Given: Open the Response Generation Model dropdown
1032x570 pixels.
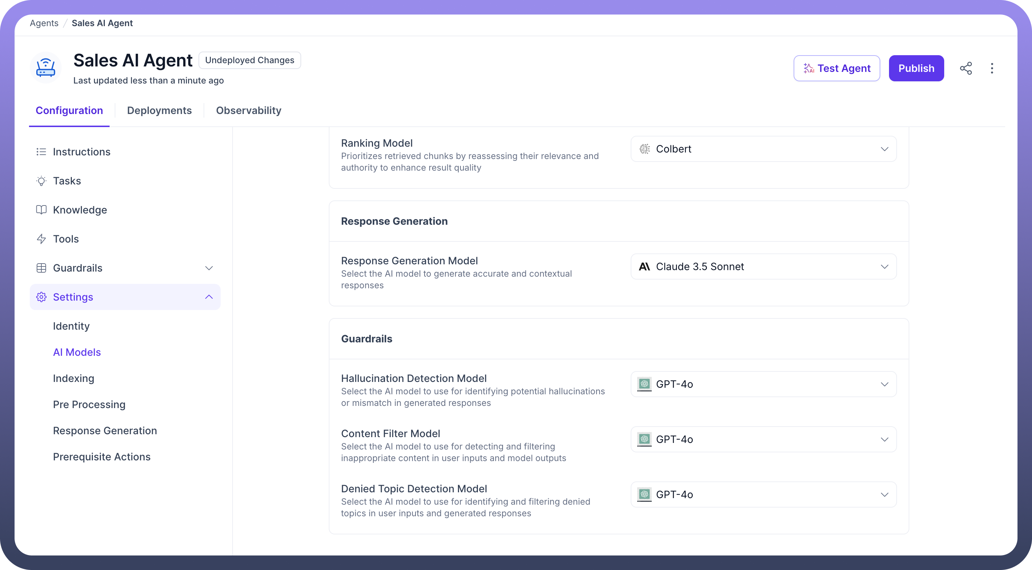Looking at the screenshot, I should [x=763, y=266].
